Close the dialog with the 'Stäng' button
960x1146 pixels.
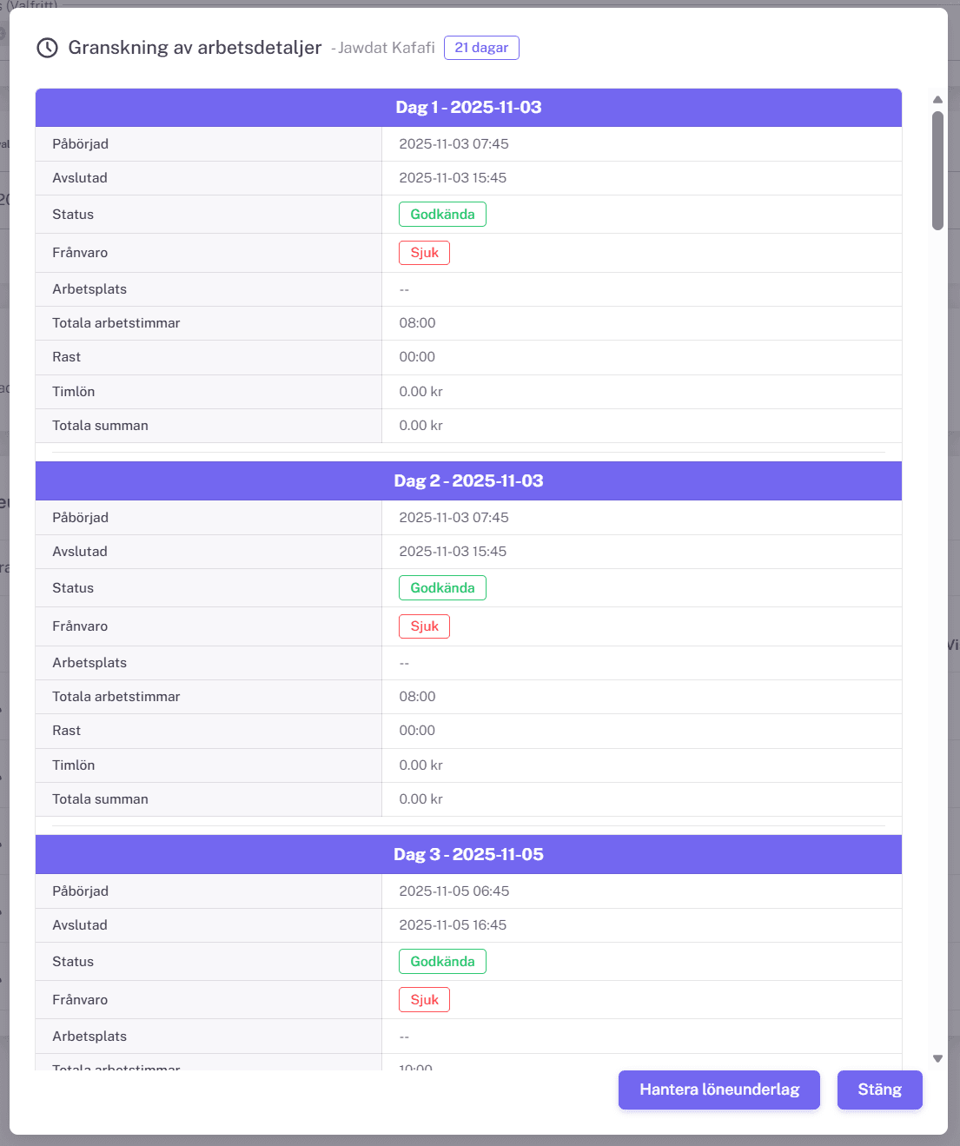click(x=879, y=1090)
